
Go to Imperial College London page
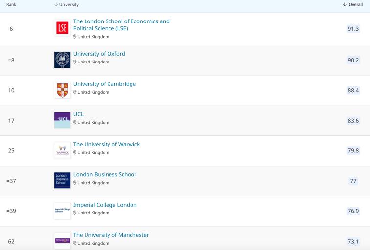pyautogui.click(x=105, y=205)
